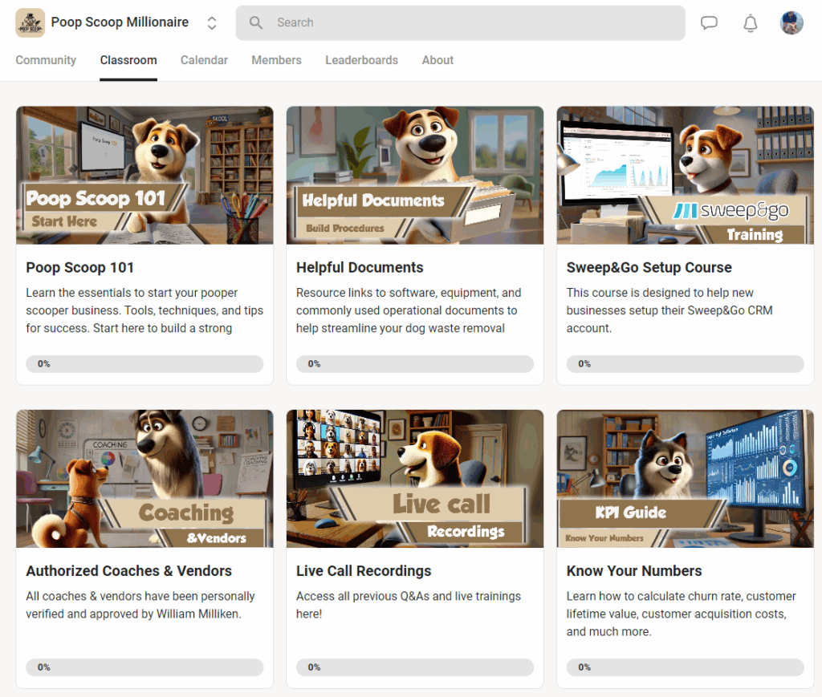Open the About tab

pos(437,60)
